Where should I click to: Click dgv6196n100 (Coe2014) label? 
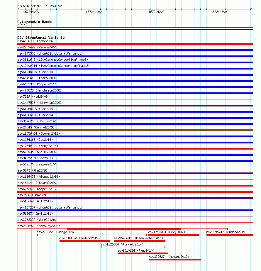tap(36, 115)
